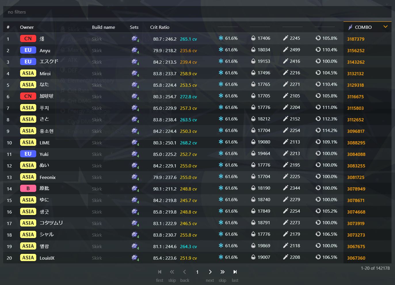The height and width of the screenshot is (285, 395).
Task: Click the "no filters" filter input field
Action: pos(197,12)
